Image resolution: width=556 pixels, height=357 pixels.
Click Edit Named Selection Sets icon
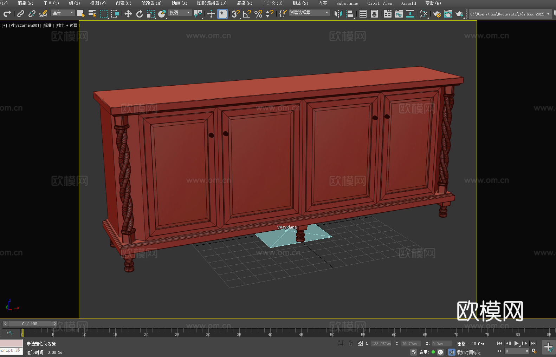tap(283, 14)
